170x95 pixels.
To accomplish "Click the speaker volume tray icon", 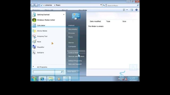I will click(126, 79).
